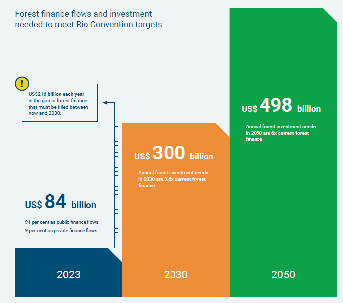Click the title line 'Forest finance flows and investment'
The image size is (343, 303).
84,14
